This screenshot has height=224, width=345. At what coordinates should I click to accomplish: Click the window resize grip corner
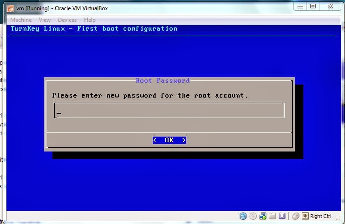point(338,218)
